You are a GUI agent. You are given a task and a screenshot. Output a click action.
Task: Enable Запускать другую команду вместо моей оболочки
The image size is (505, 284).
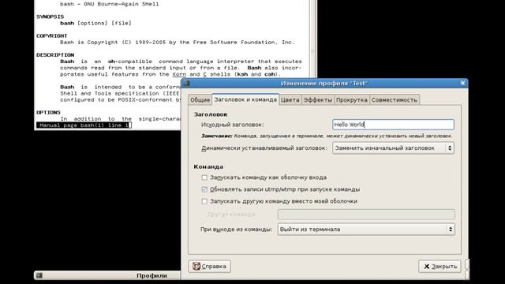(204, 201)
